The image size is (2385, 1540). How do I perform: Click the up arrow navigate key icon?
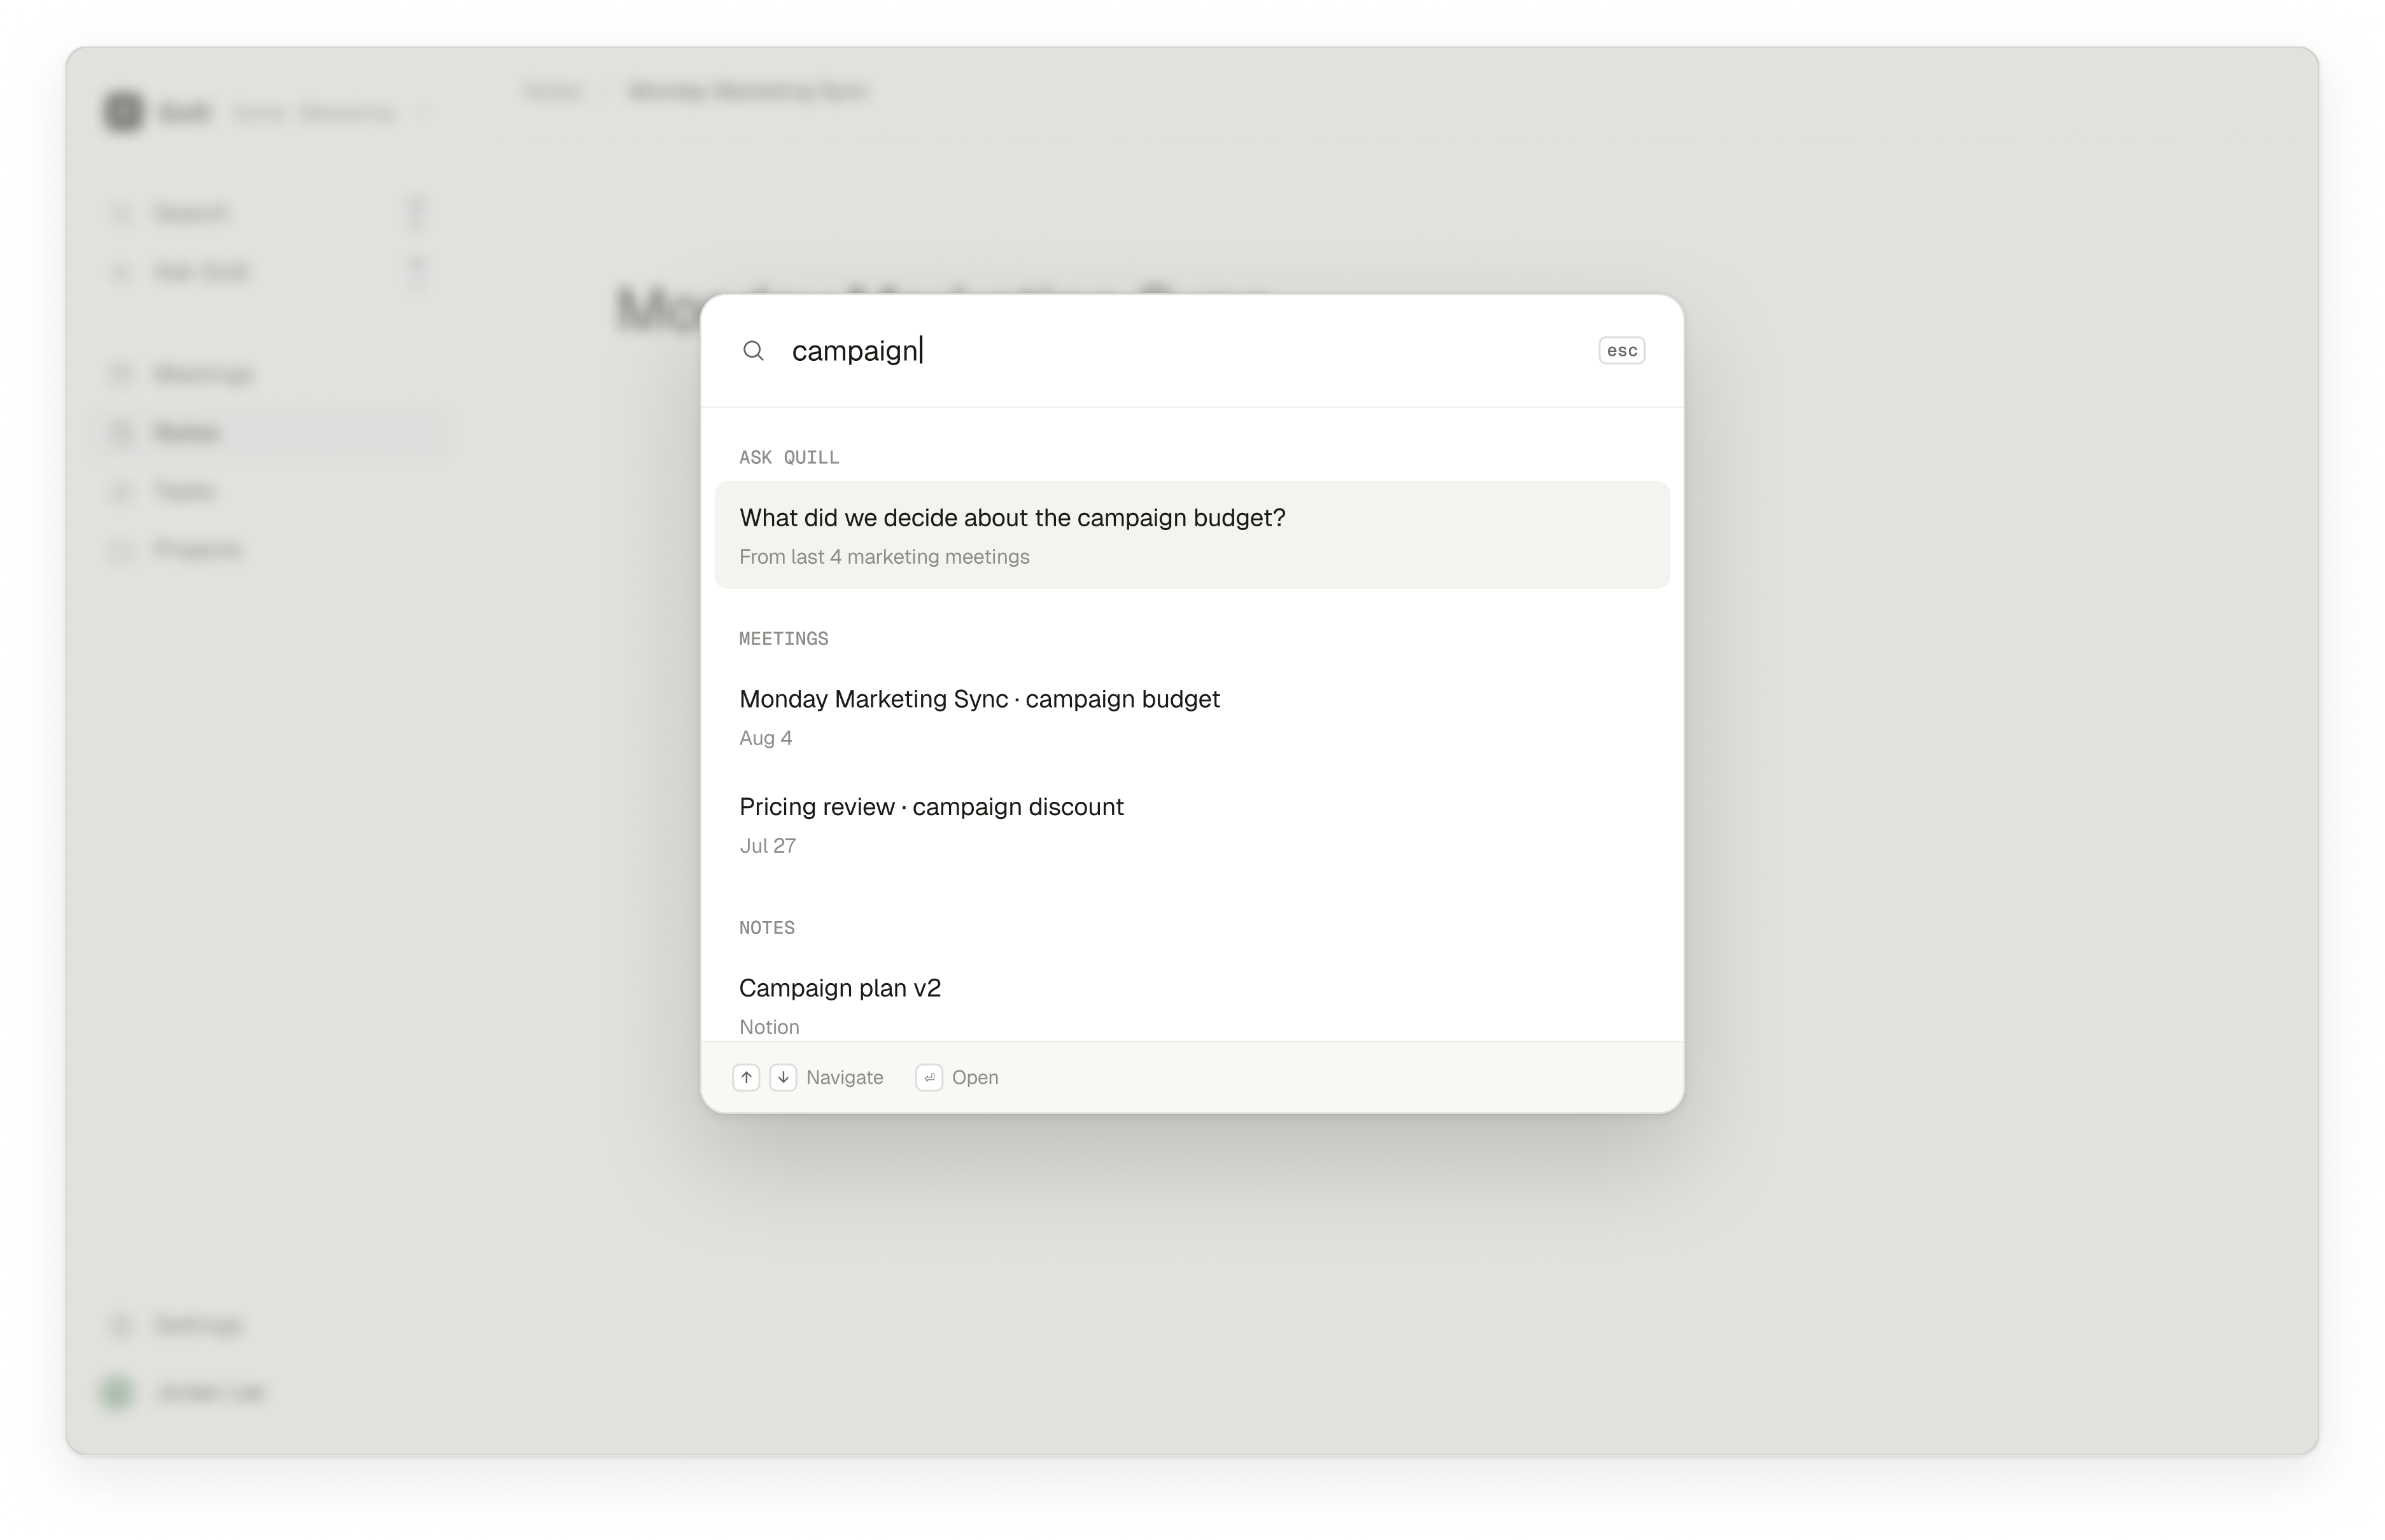(746, 1077)
